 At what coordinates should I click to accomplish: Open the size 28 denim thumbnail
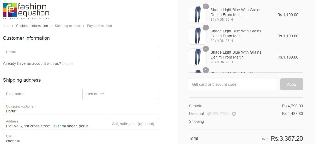tap(197, 57)
